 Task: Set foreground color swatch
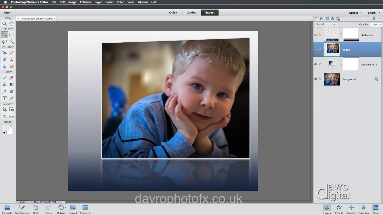(x=6, y=128)
